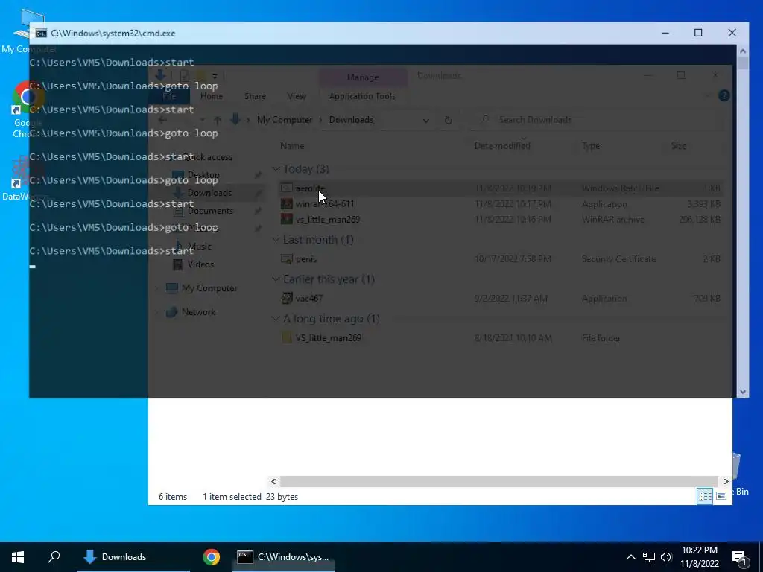
Task: Open the notification center icon
Action: [x=739, y=557]
